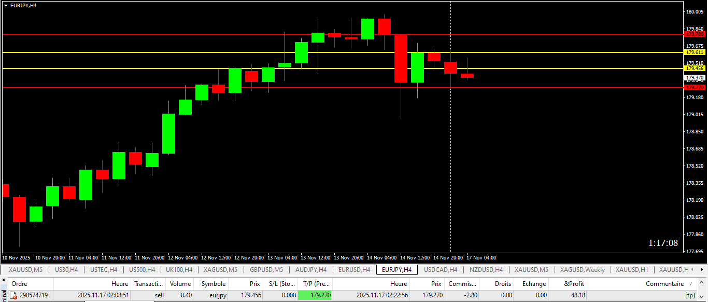Image resolution: width=708 pixels, height=302 pixels.
Task: Sort orders by the &Profit column header
Action: pos(574,284)
